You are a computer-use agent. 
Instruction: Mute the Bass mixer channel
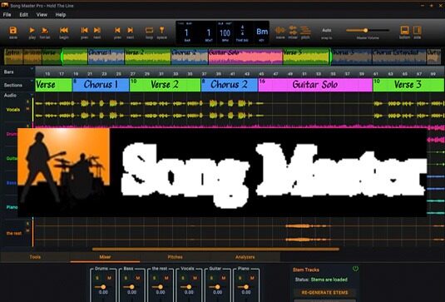pyautogui.click(x=138, y=278)
